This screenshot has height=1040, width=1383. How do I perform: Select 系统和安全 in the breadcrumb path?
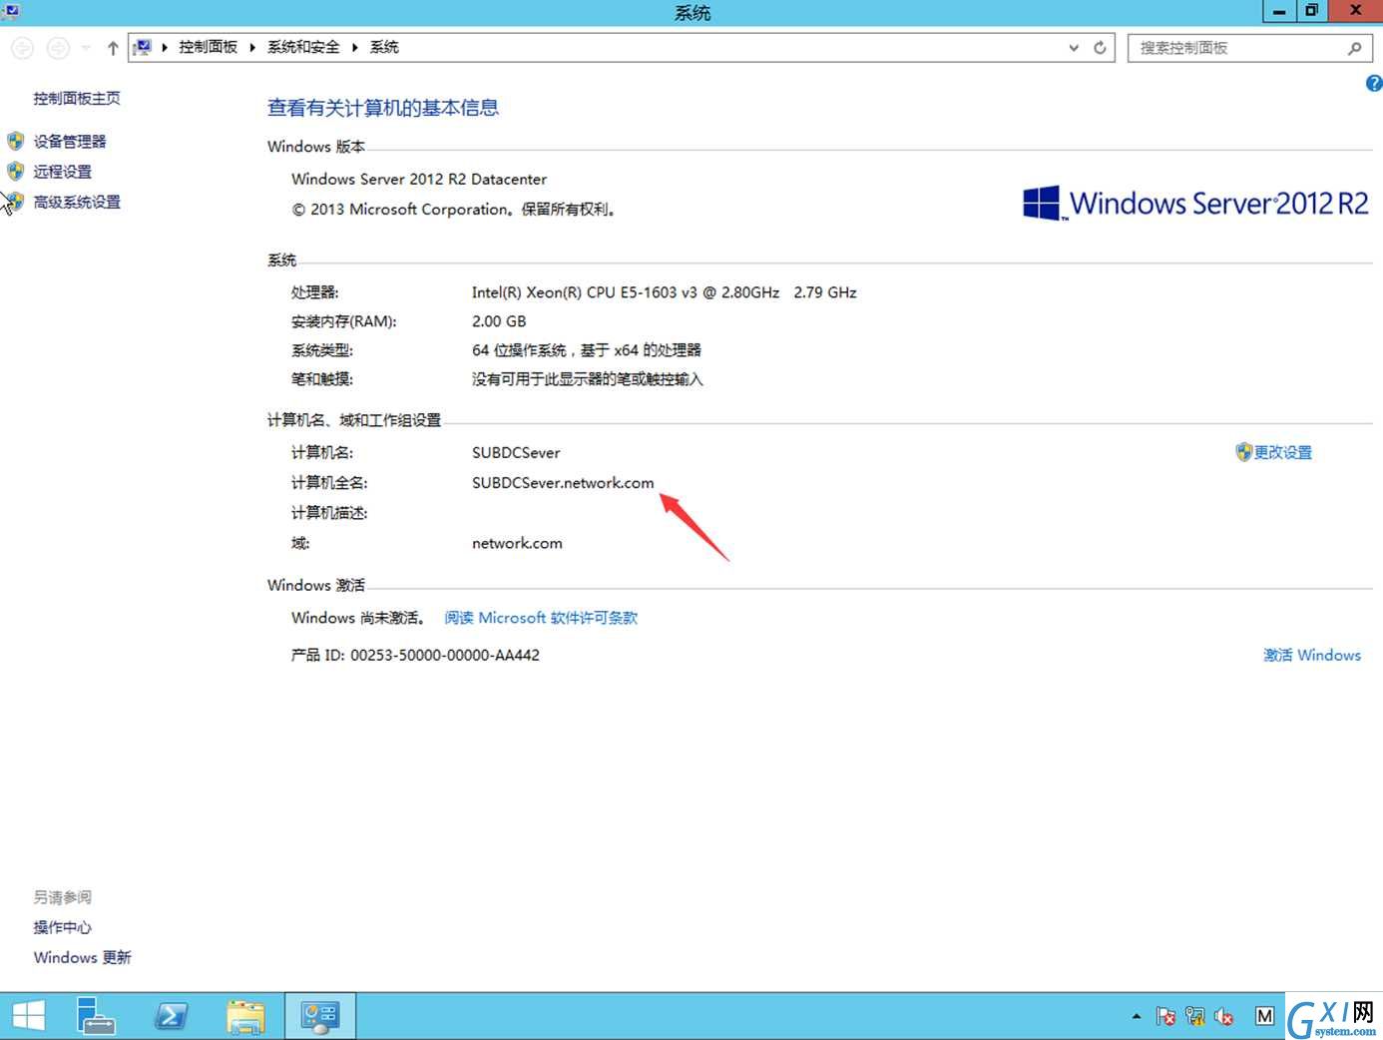tap(303, 47)
